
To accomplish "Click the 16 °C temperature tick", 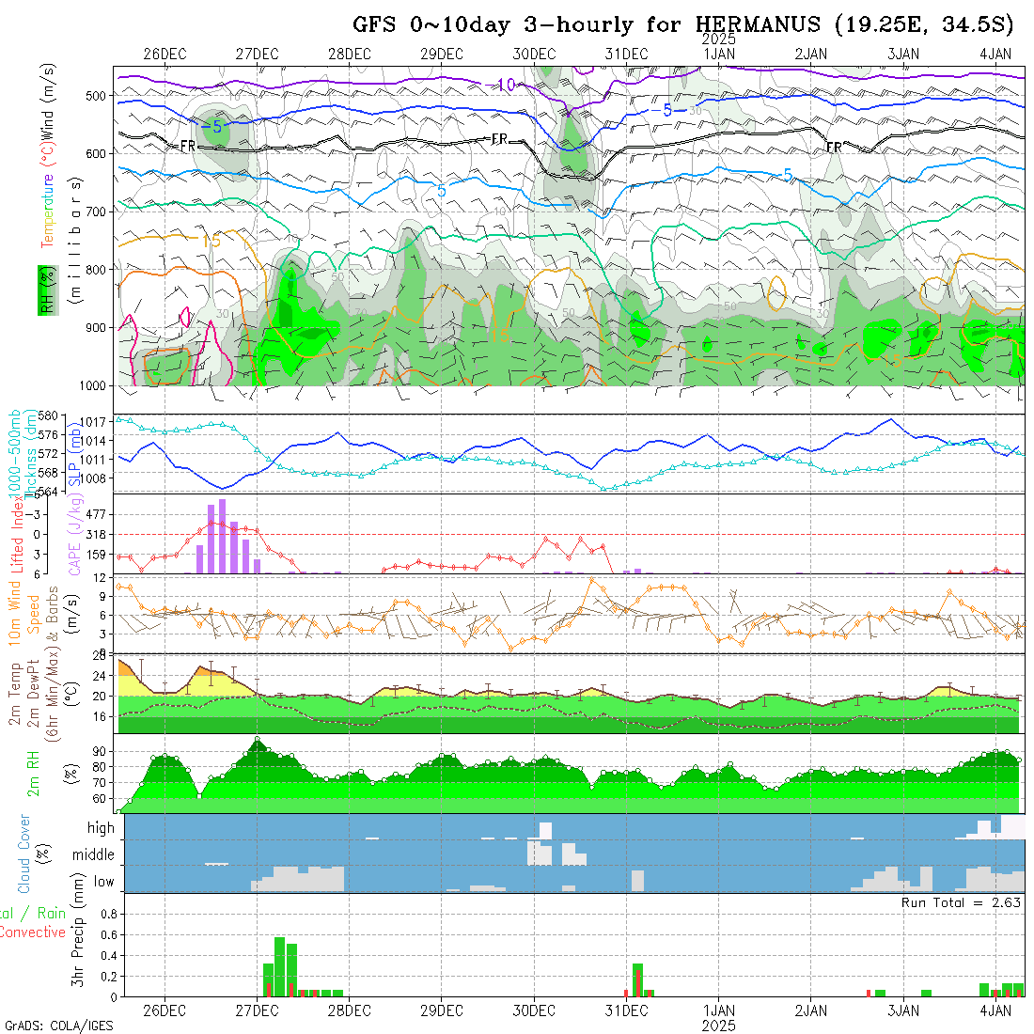I will (x=100, y=717).
